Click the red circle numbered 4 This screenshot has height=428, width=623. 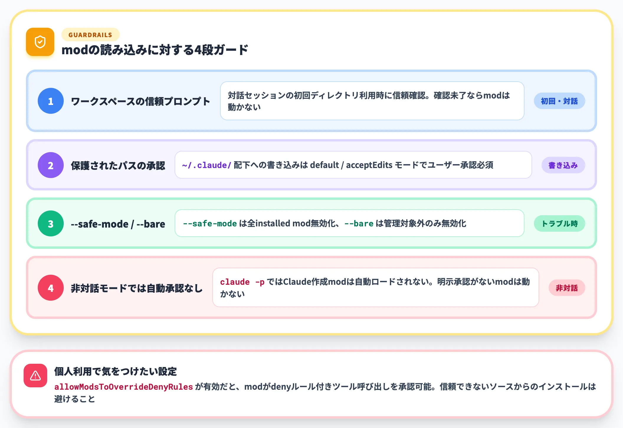click(x=51, y=288)
